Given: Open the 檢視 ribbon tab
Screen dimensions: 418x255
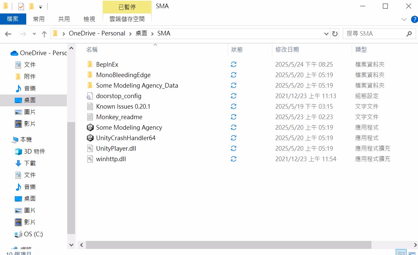Looking at the screenshot, I should pos(89,19).
